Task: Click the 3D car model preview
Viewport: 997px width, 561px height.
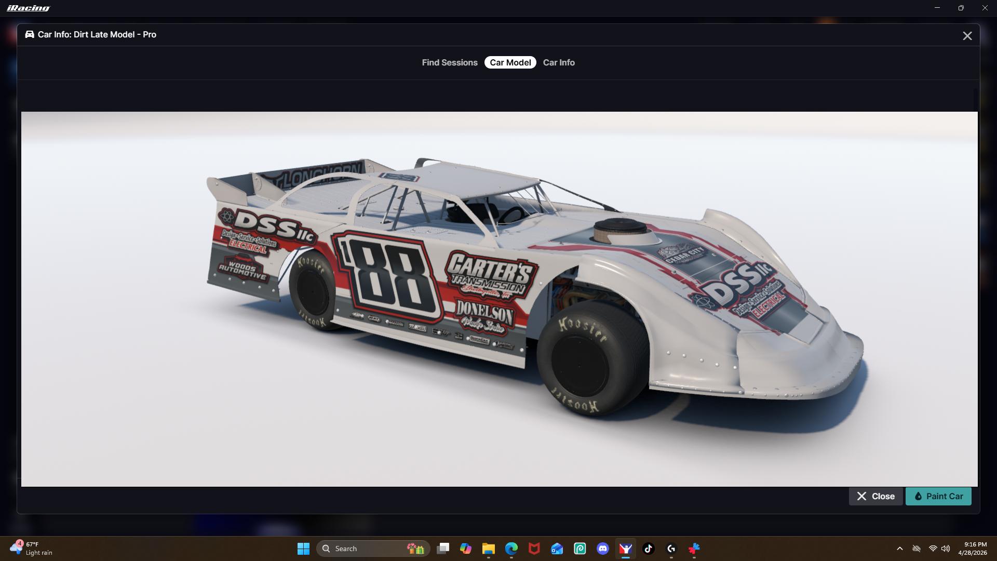Action: (x=499, y=299)
